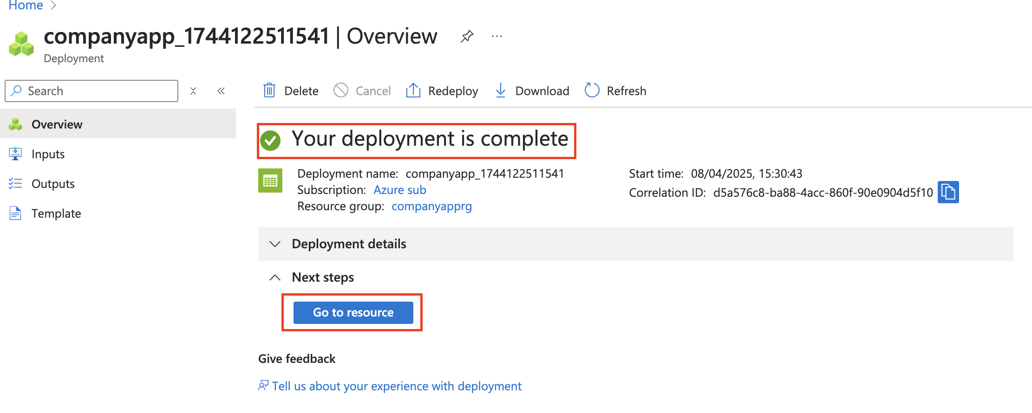Redeploy the deployment from toolbar

coord(442,90)
